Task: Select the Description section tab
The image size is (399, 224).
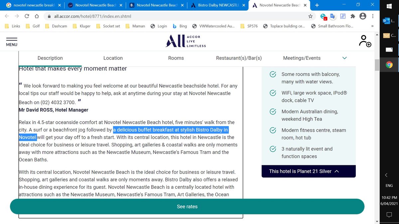Action: tap(50, 58)
